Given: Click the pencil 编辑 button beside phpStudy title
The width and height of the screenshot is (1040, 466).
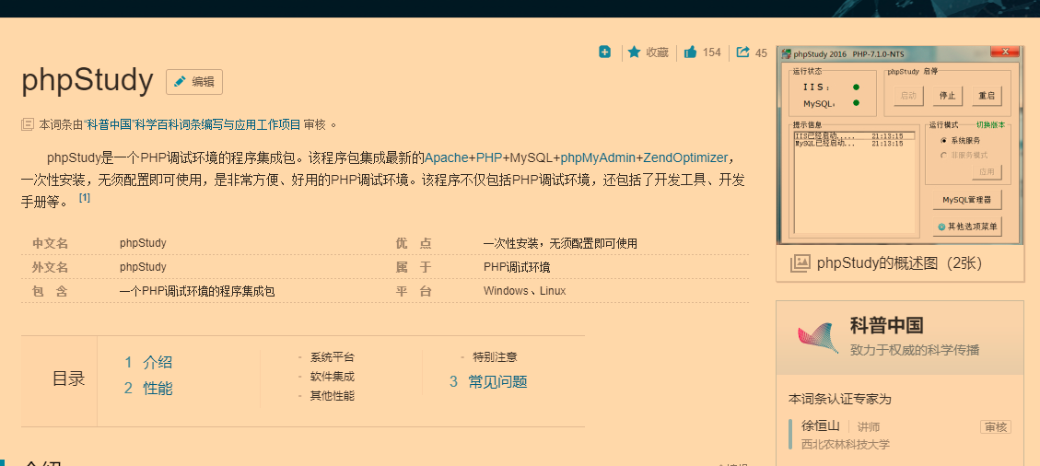Looking at the screenshot, I should pos(194,82).
